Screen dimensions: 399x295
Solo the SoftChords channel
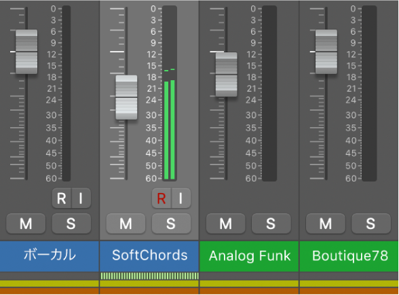171,224
